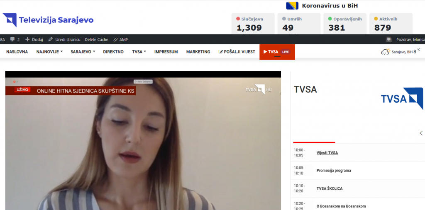Go to Naslovna menu item

coord(17,52)
